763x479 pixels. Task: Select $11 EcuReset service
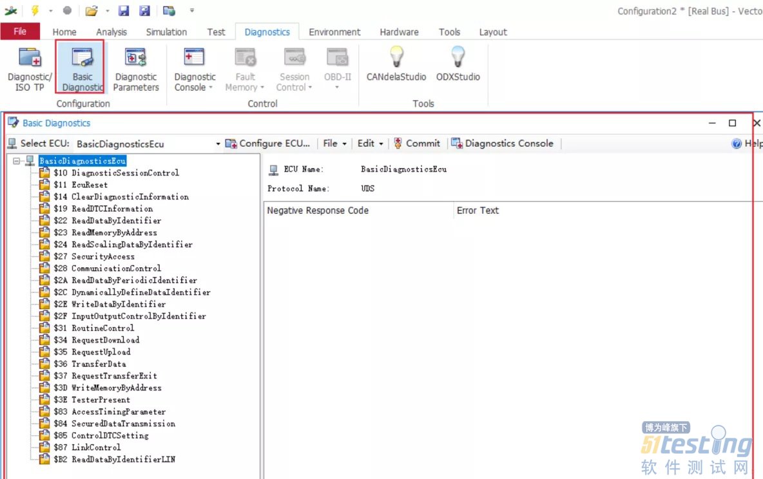tap(81, 185)
